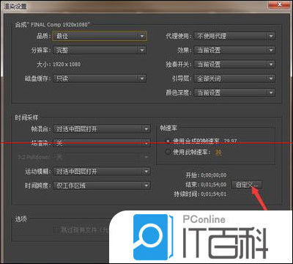Click the 帧速率 group label
The width and height of the screenshot is (293, 264).
click(x=168, y=128)
